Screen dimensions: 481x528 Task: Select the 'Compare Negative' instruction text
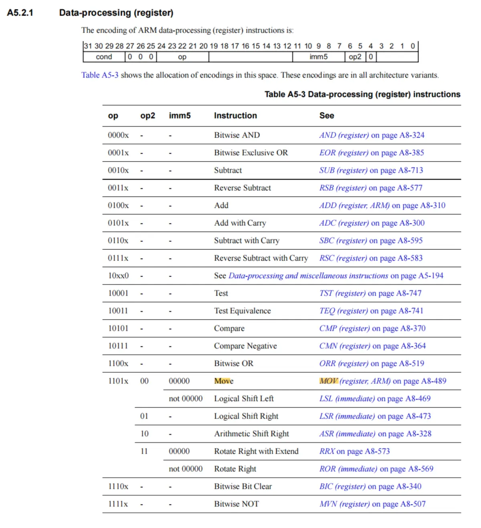245,346
